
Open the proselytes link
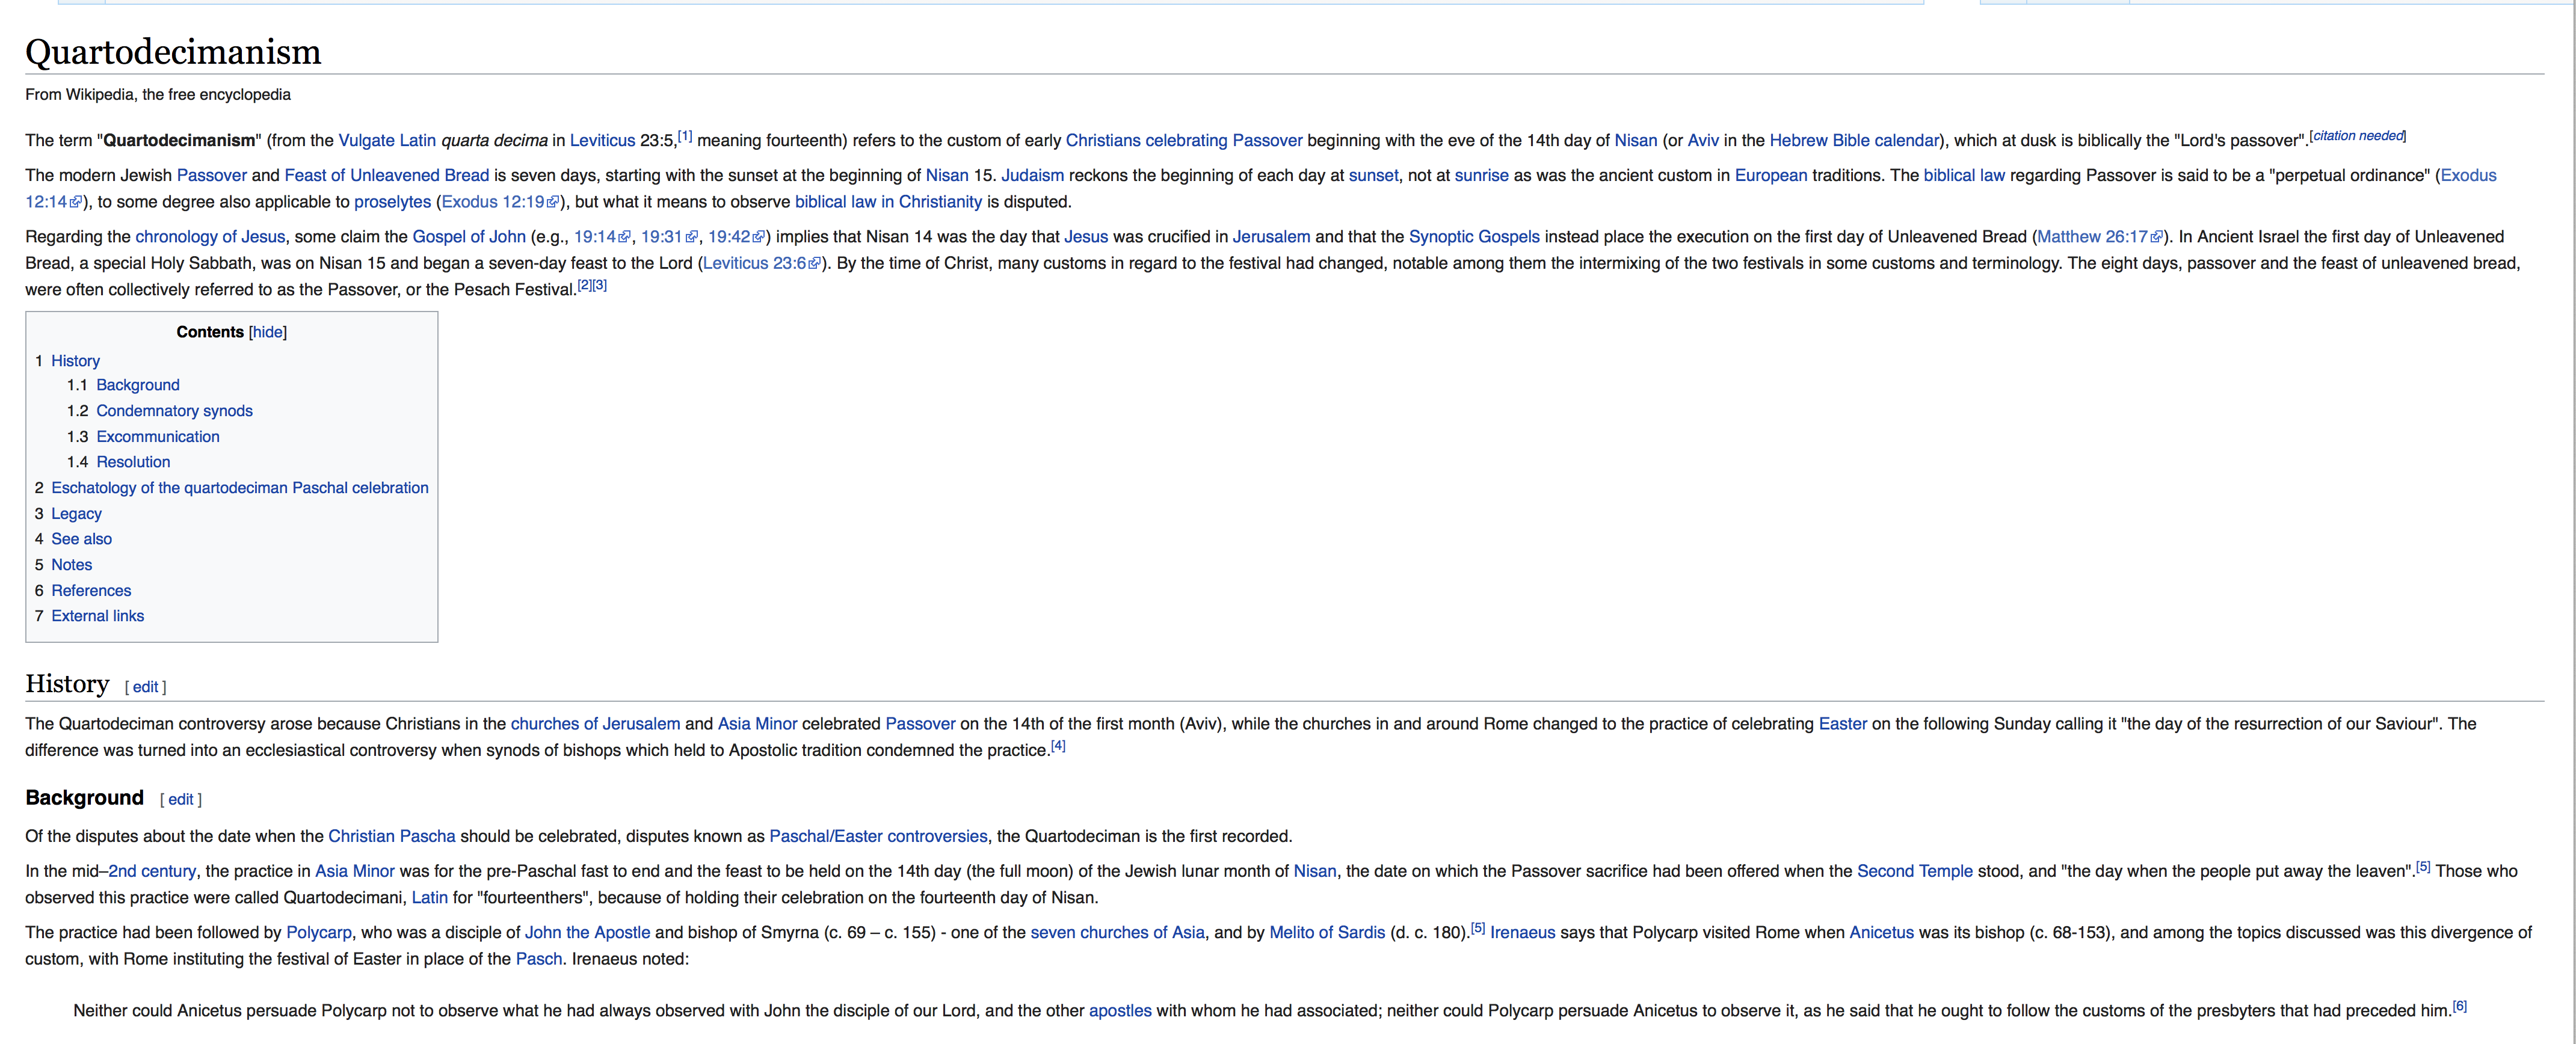(x=392, y=202)
